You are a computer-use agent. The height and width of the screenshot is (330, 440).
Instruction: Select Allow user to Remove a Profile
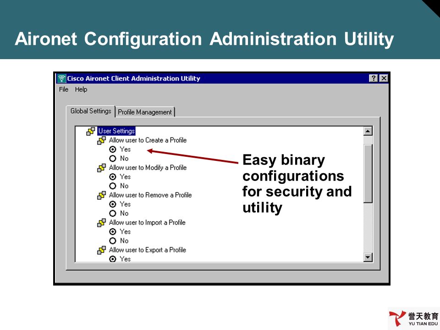[x=150, y=195]
